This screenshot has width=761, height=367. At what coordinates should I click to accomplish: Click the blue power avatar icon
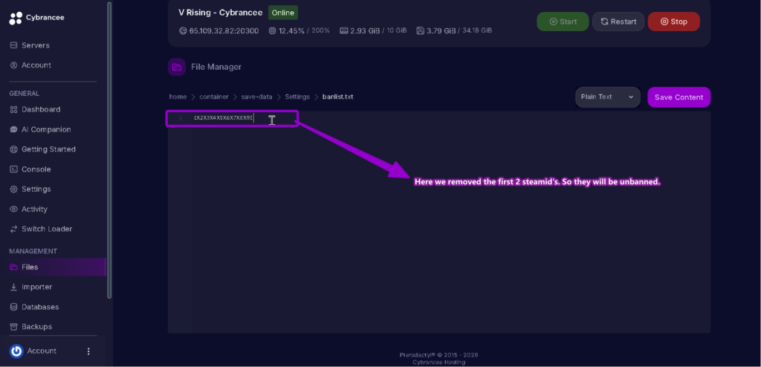[x=16, y=351]
